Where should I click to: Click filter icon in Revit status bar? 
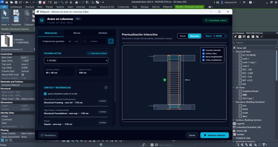[x=264, y=145]
